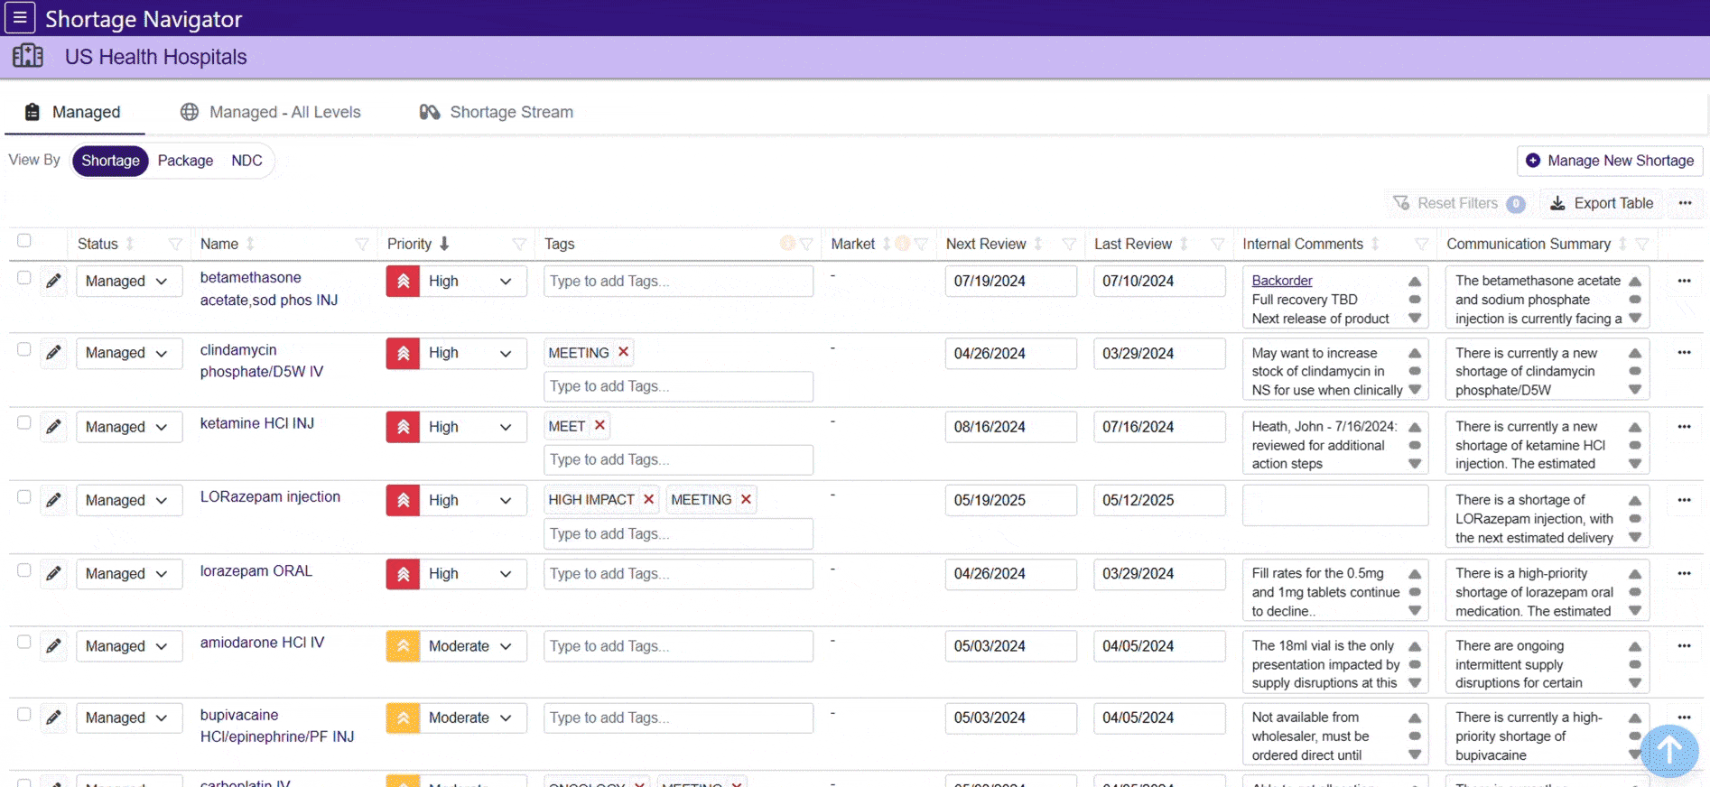Sort by Priority column arrow
This screenshot has width=1710, height=787.
coord(444,245)
